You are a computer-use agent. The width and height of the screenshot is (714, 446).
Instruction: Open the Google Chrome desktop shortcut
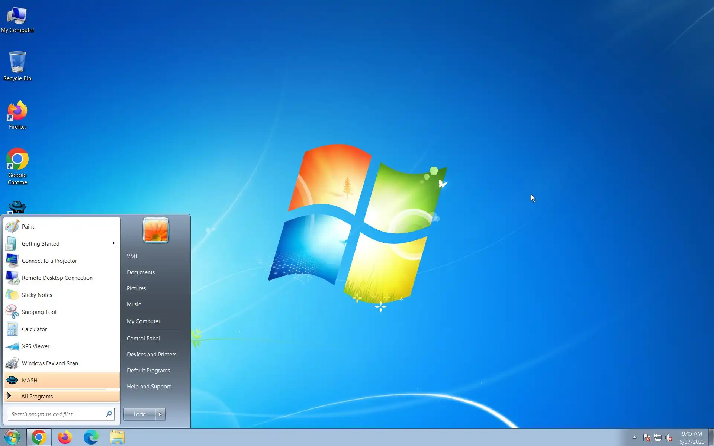click(17, 166)
